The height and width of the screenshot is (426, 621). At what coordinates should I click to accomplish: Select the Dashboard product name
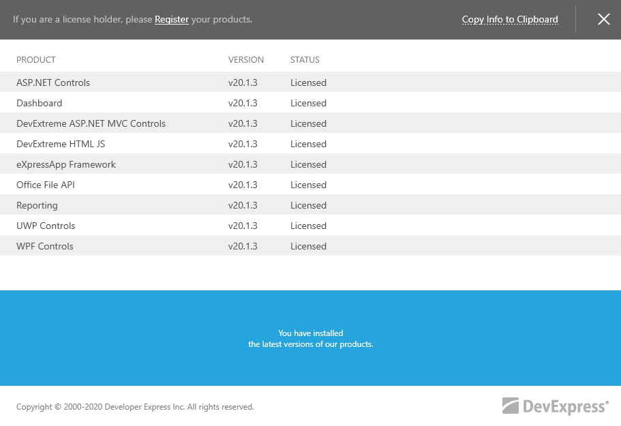coord(40,103)
